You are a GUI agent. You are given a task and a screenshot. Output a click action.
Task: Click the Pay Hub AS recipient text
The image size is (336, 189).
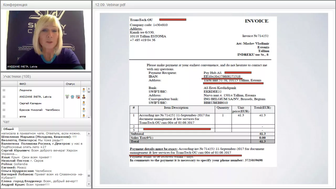coord(213,73)
